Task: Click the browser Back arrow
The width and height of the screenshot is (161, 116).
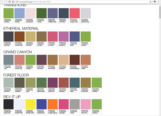Action: [x=3, y=2]
